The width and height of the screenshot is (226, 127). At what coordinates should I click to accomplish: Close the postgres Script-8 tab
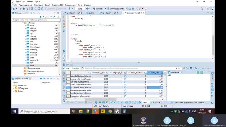[144, 13]
